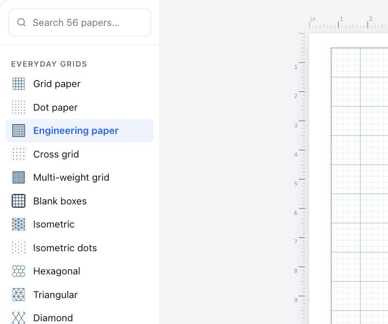This screenshot has height=324, width=388.
Task: Click the Everyday Grids section heading
Action: (49, 64)
